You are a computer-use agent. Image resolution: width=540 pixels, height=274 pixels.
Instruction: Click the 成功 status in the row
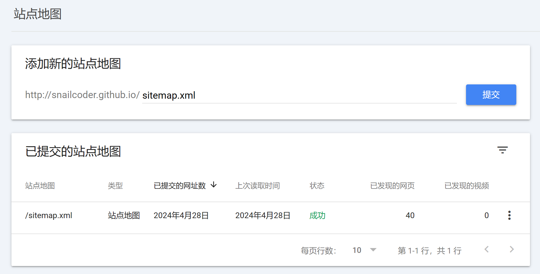click(x=318, y=215)
